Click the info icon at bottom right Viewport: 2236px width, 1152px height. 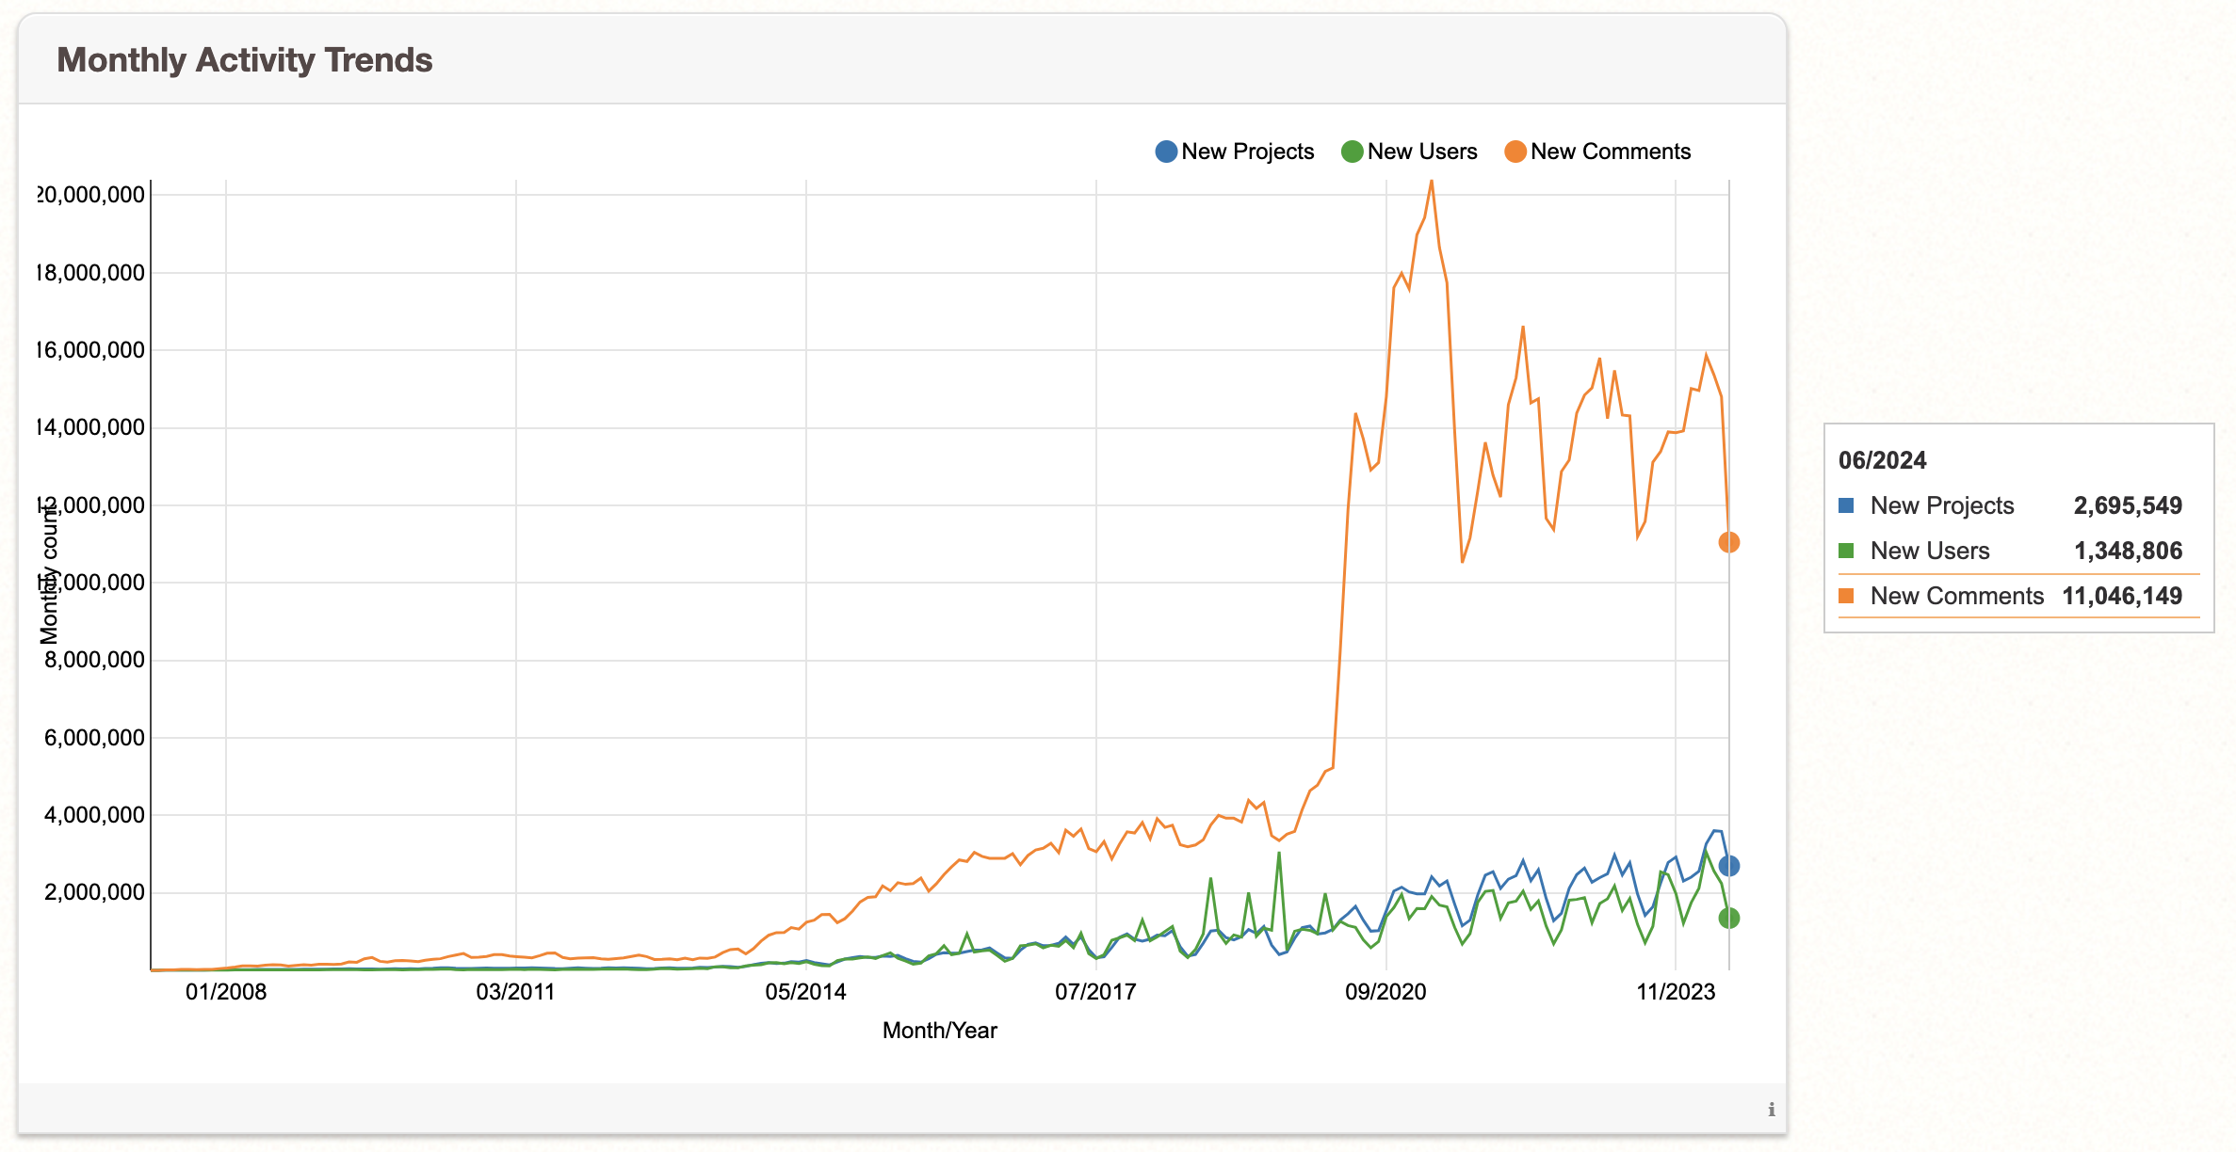[1772, 1111]
